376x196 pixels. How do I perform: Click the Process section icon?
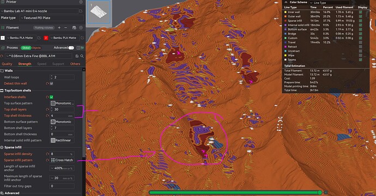click(3, 48)
